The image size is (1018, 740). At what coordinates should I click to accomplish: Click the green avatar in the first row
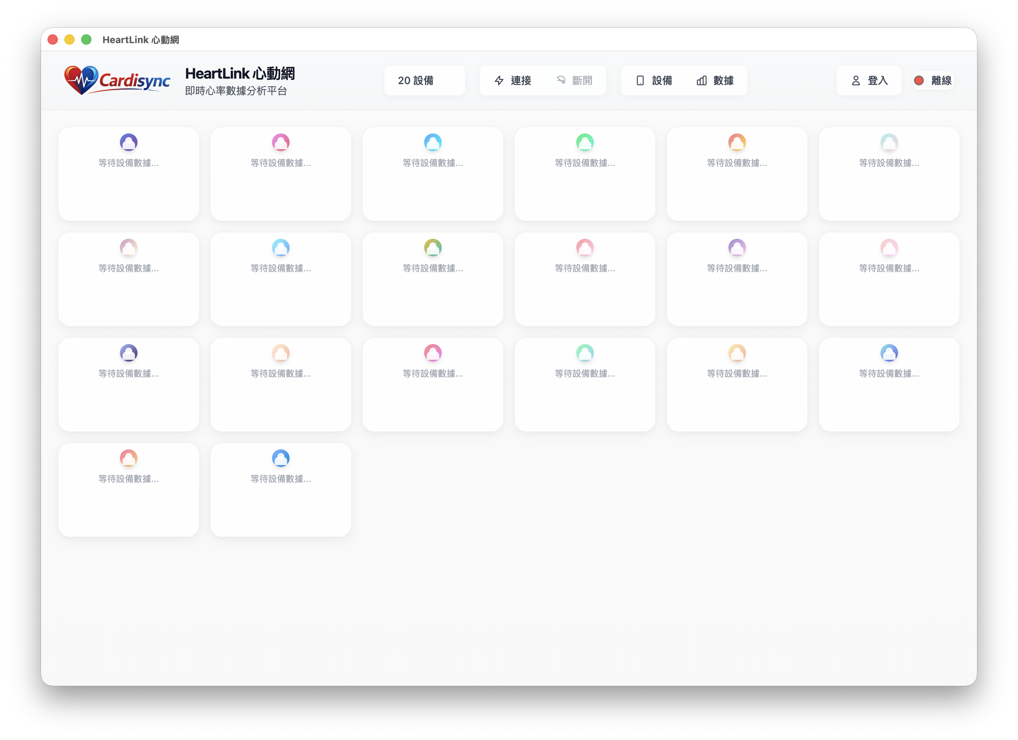point(584,142)
